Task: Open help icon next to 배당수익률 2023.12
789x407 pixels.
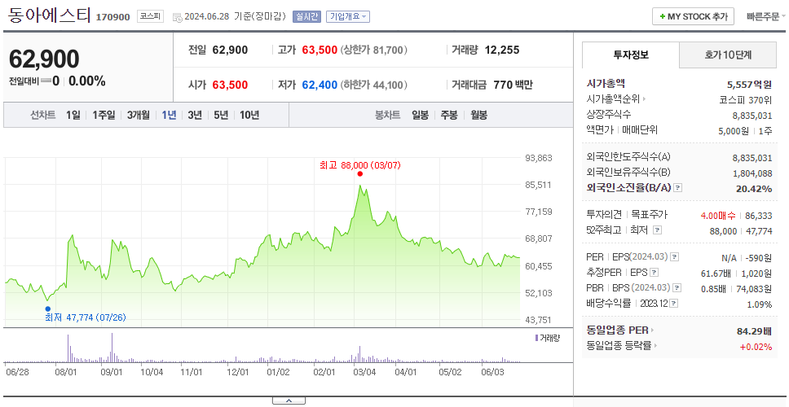Action: point(674,304)
